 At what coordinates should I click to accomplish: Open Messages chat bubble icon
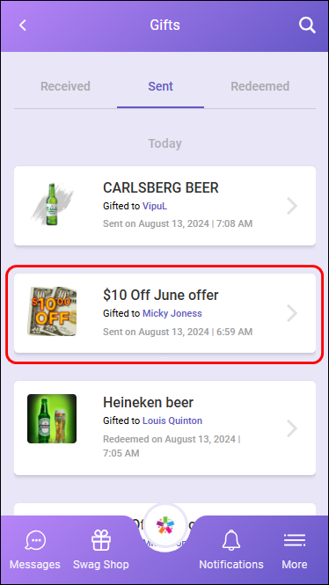35,540
